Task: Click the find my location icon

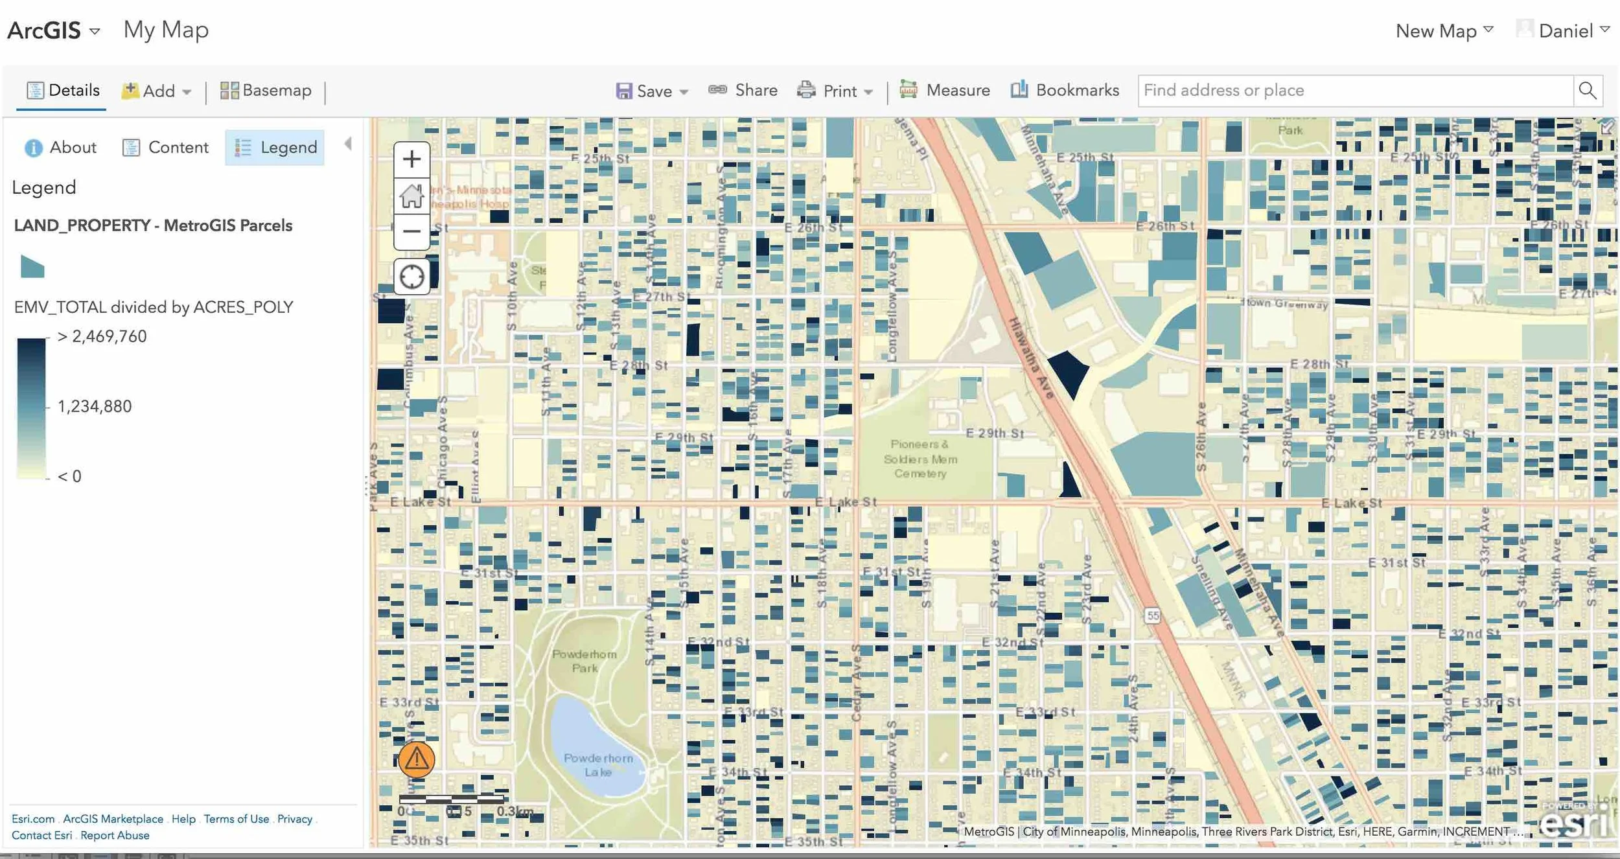Action: pyautogui.click(x=411, y=277)
